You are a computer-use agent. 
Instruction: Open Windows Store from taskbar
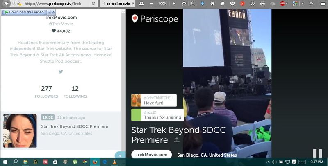pyautogui.click(x=55, y=162)
